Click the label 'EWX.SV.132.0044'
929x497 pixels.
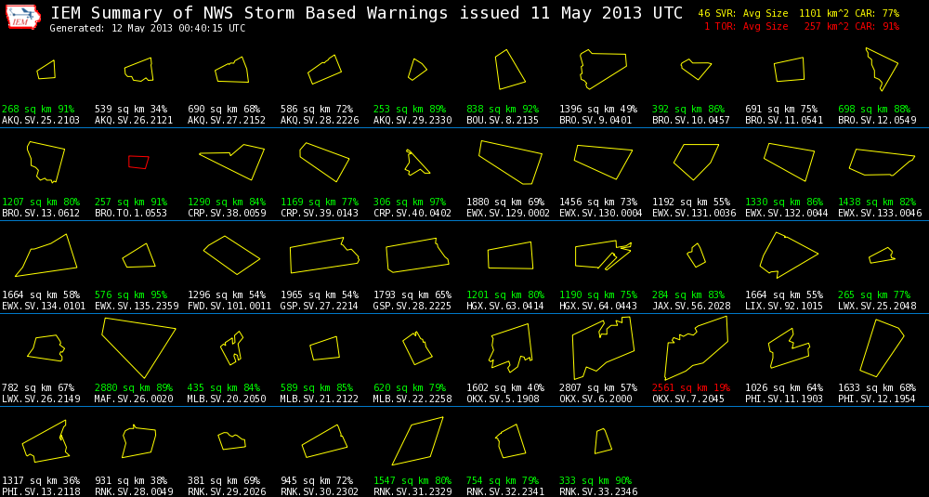pyautogui.click(x=787, y=213)
